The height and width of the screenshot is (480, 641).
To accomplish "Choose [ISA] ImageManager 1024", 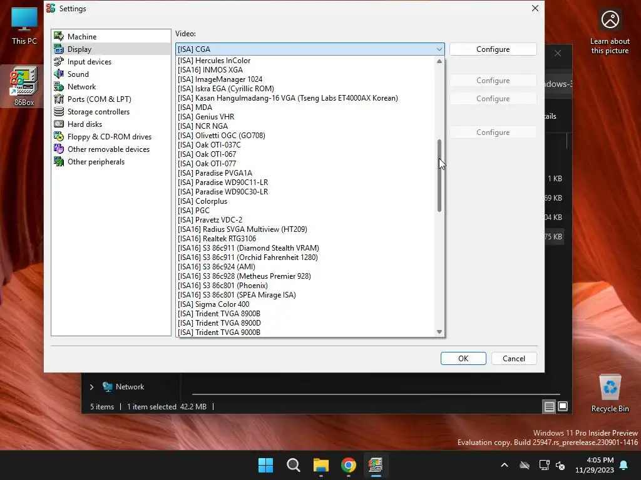I will coord(305,79).
